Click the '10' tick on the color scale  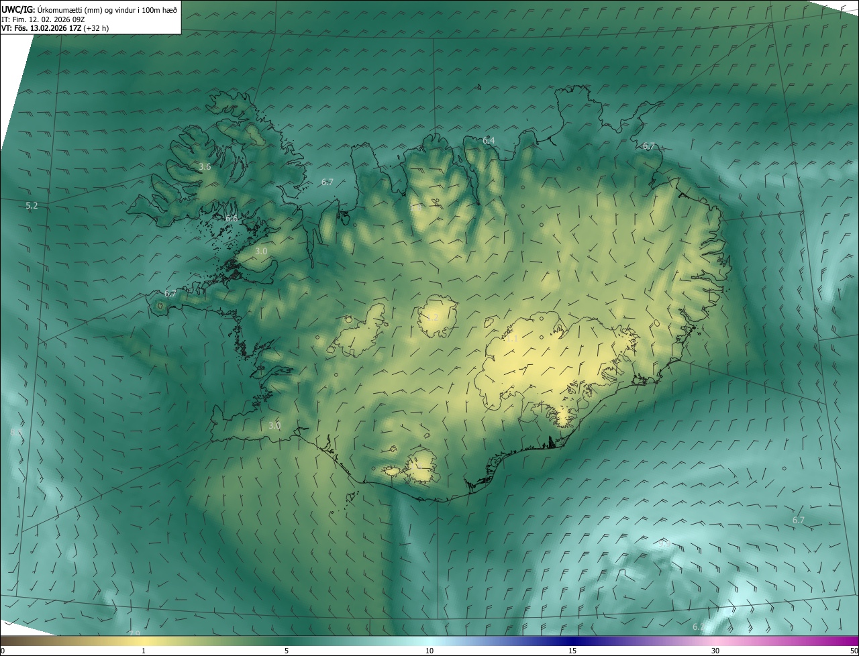pyautogui.click(x=429, y=651)
